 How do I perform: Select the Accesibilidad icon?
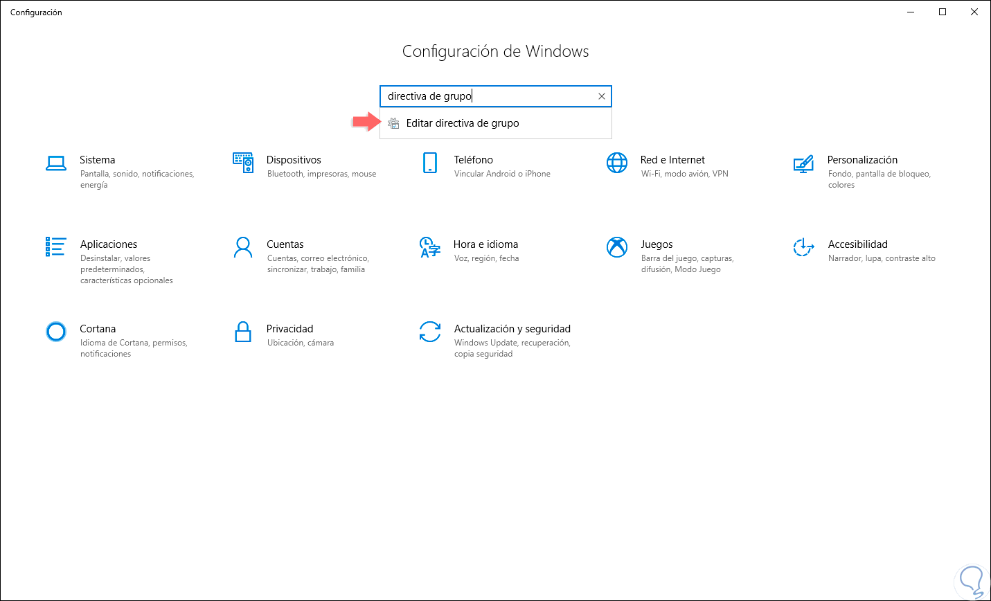(803, 247)
